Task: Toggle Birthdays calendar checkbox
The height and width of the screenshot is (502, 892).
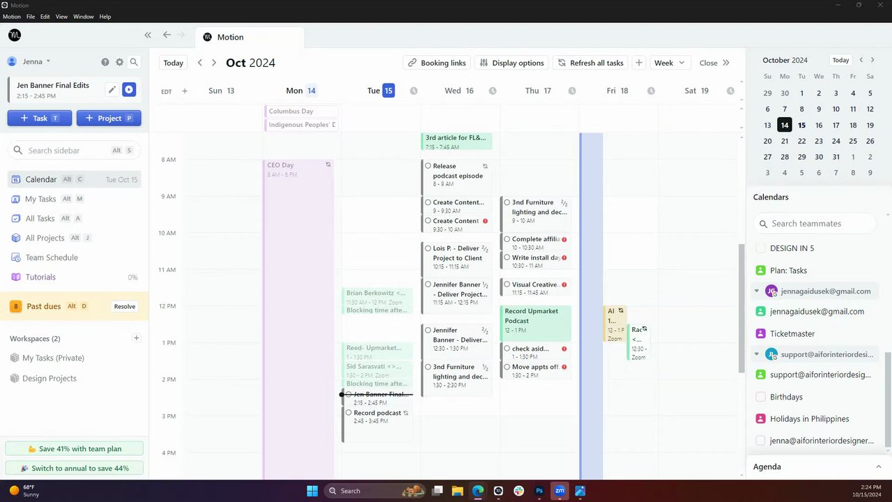Action: click(x=761, y=397)
